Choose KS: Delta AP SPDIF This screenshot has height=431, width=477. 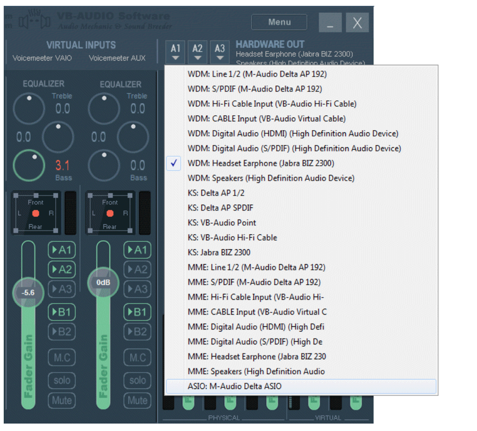(x=301, y=208)
